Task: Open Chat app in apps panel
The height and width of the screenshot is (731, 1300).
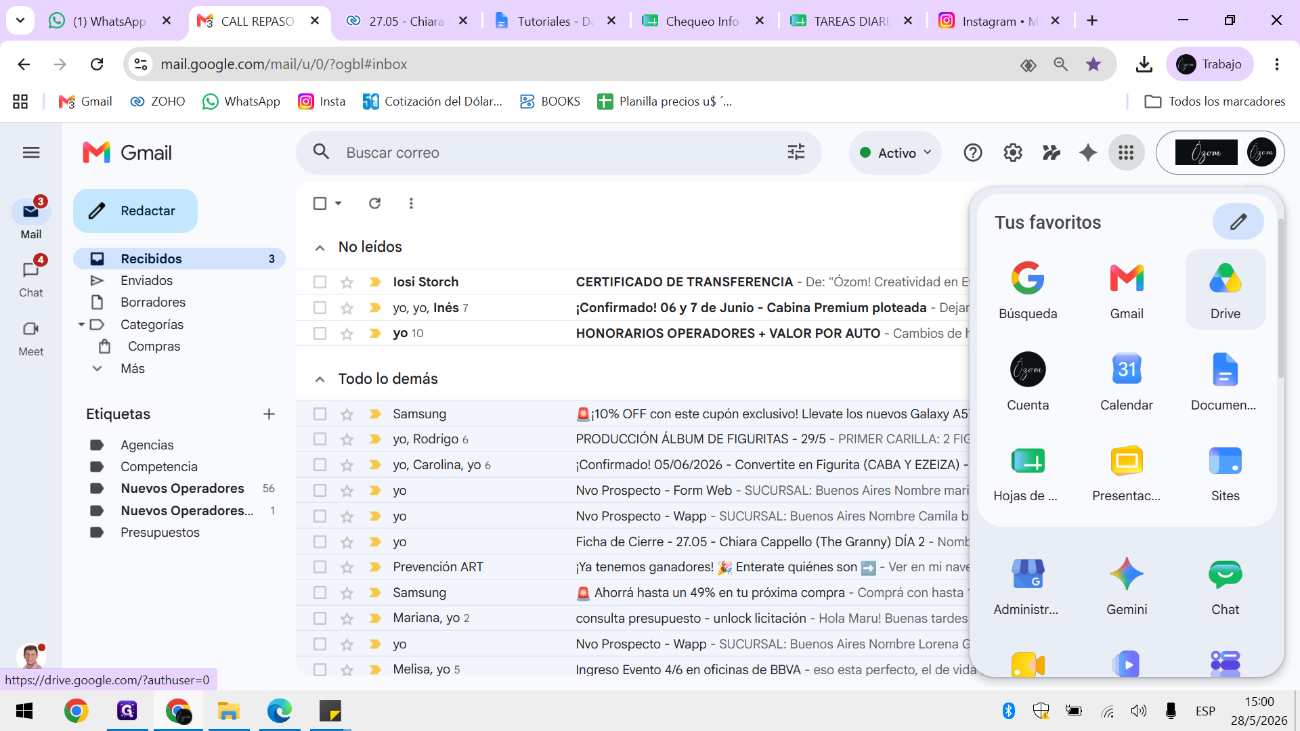Action: point(1225,586)
